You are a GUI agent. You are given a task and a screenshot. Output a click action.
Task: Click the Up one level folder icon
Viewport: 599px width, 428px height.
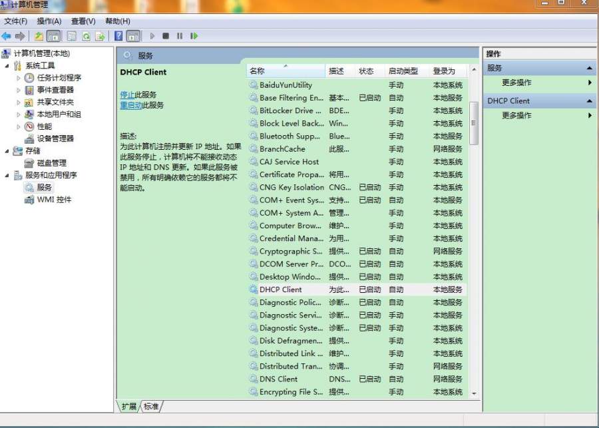[x=39, y=37]
